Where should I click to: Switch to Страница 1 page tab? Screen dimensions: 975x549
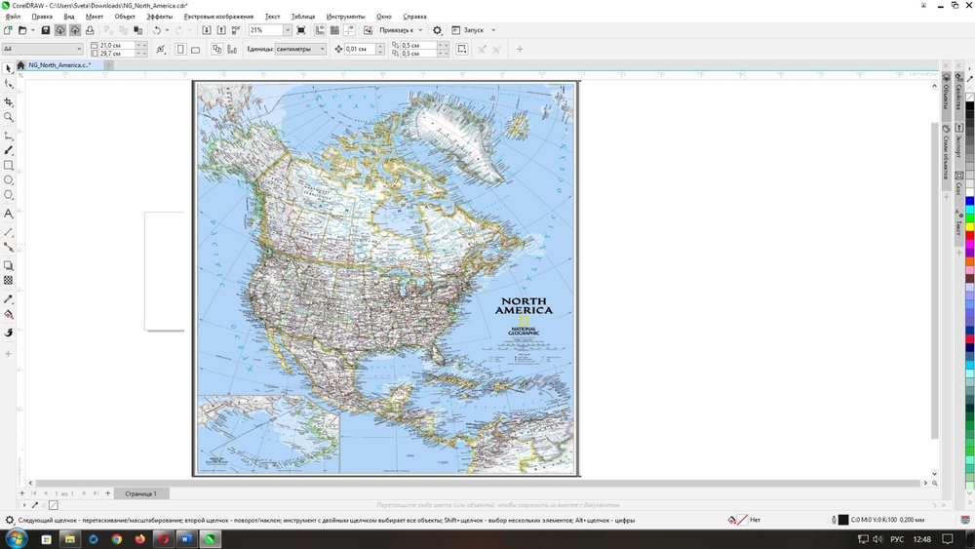point(141,493)
